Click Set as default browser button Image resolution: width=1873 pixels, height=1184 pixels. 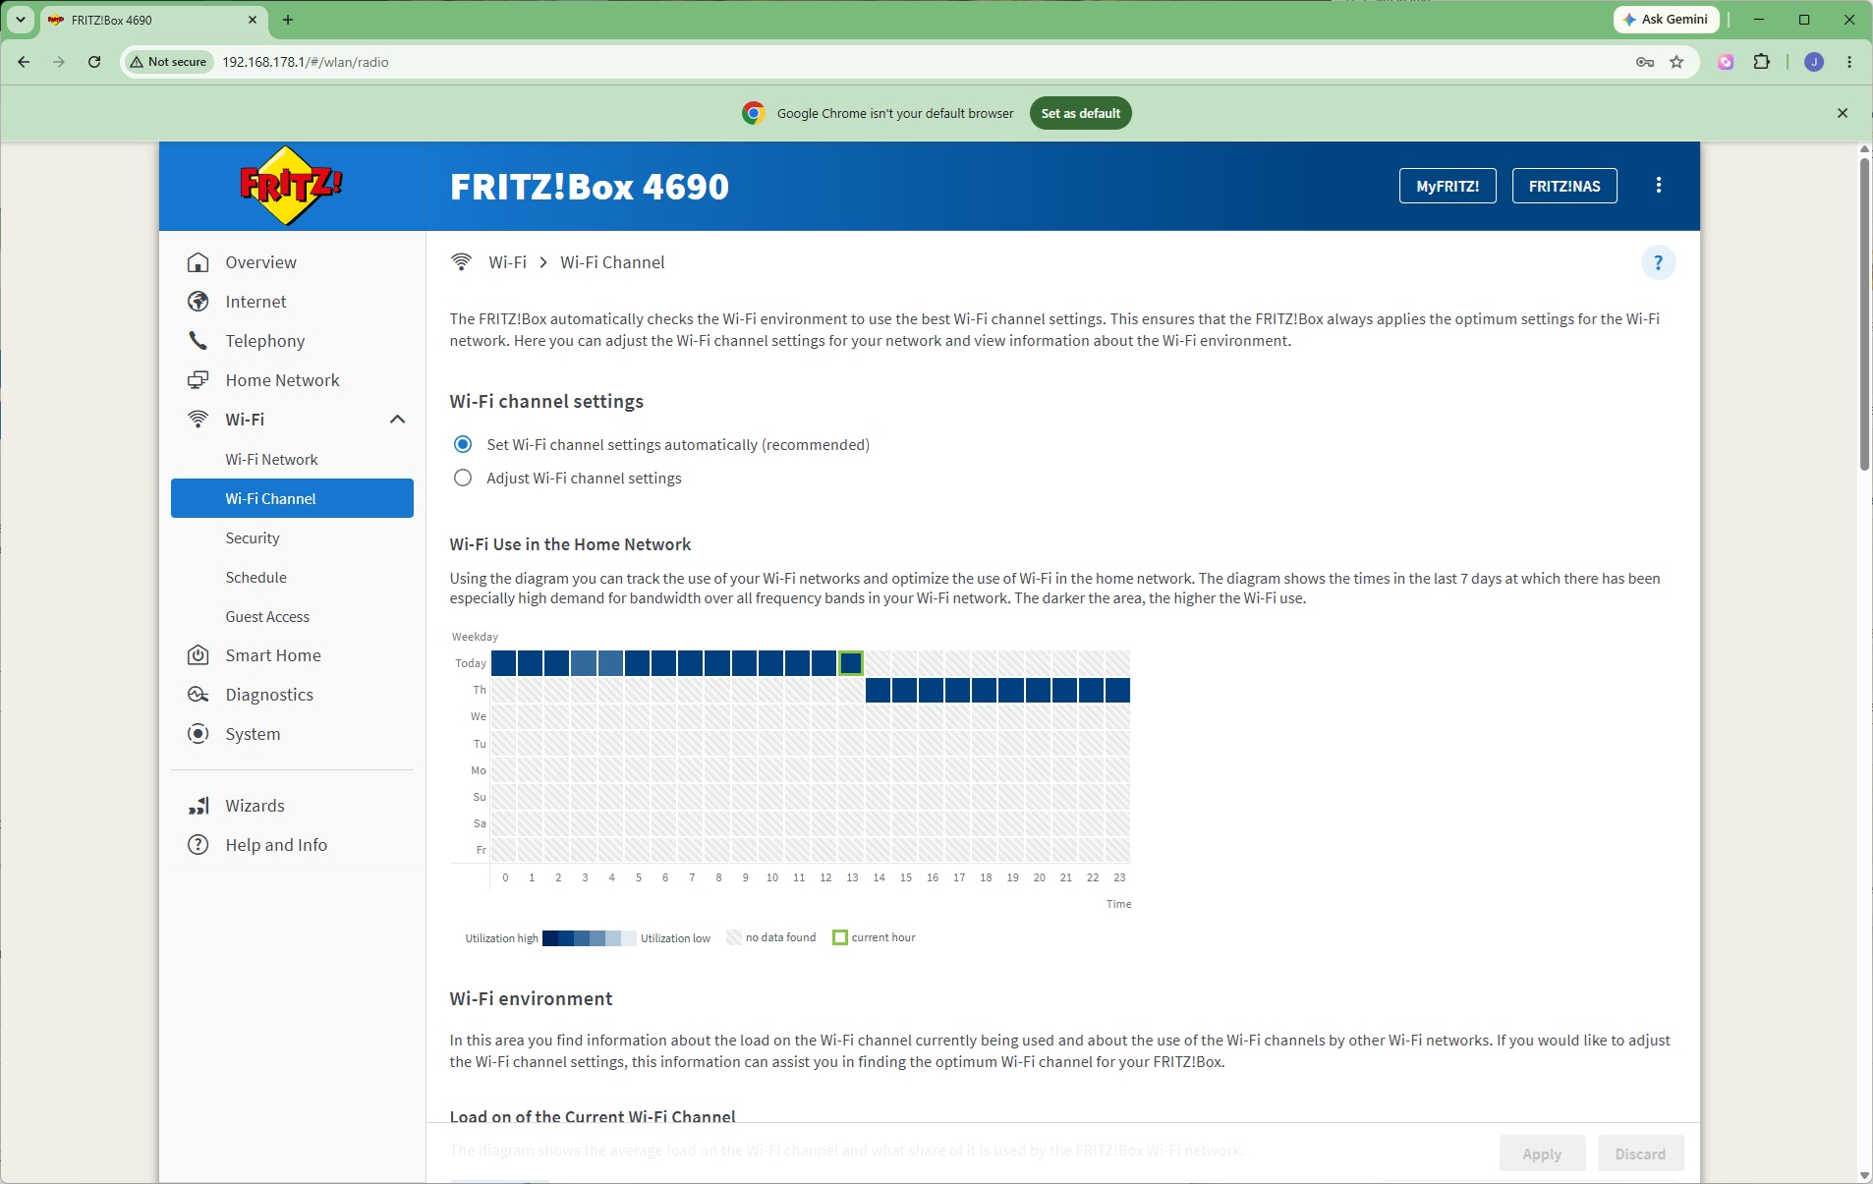[x=1081, y=113]
